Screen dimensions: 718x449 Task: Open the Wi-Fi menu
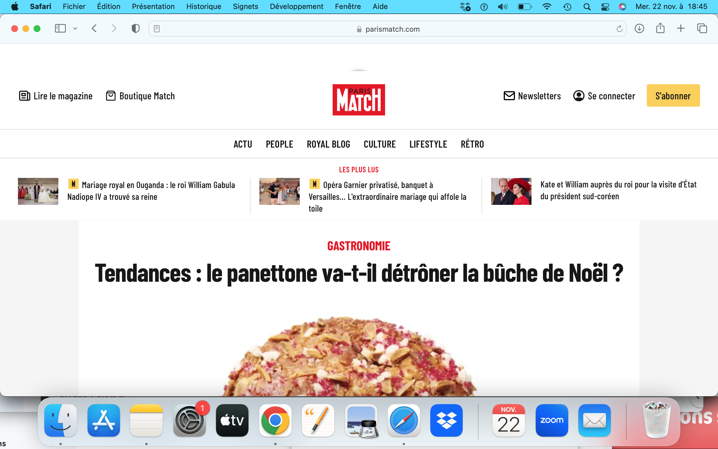tap(547, 6)
